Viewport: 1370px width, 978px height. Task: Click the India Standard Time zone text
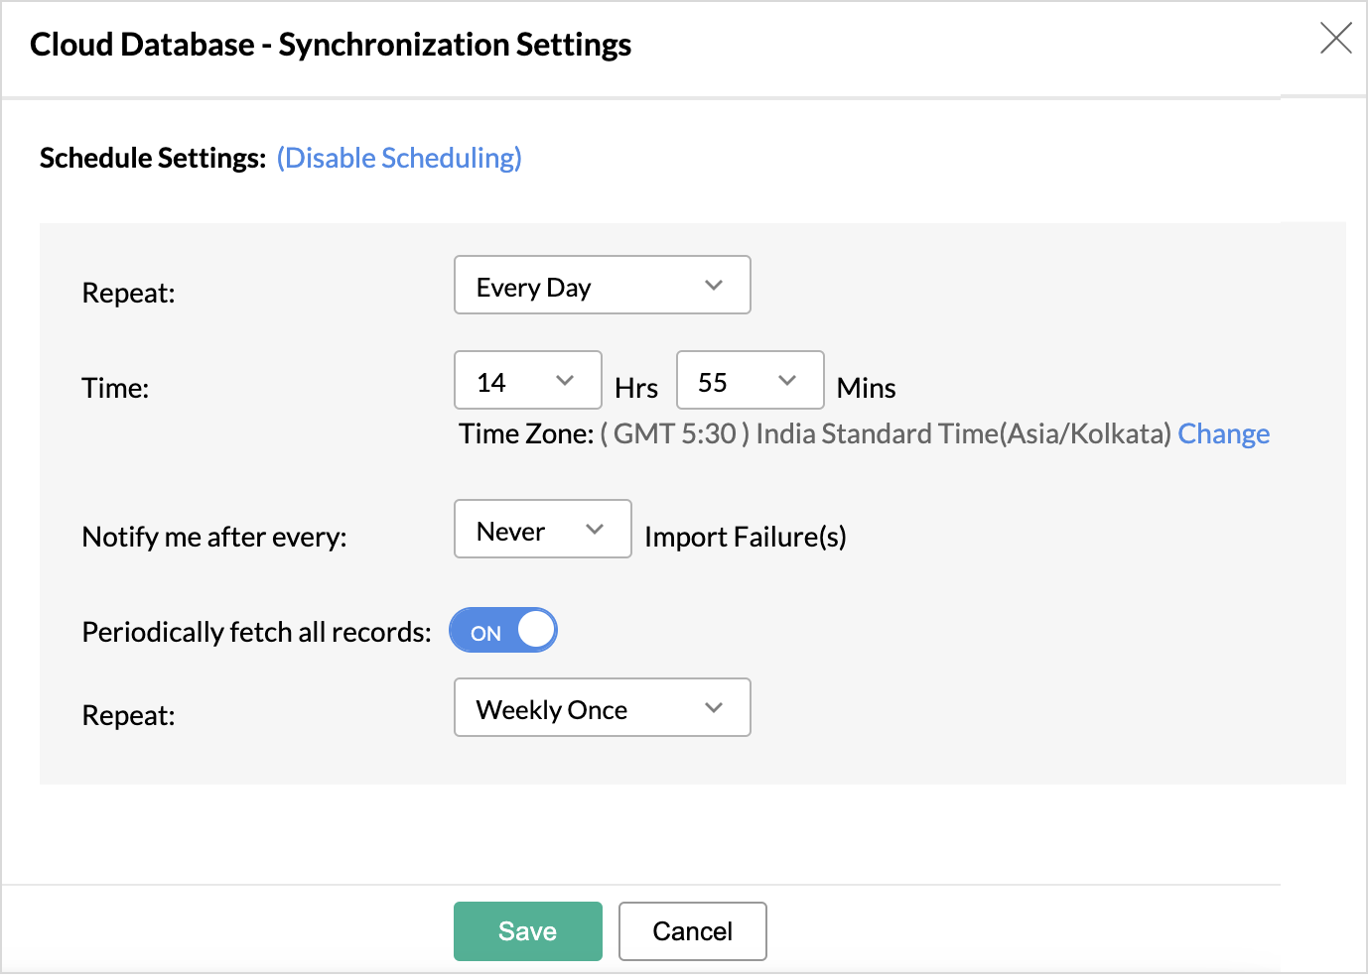point(963,433)
